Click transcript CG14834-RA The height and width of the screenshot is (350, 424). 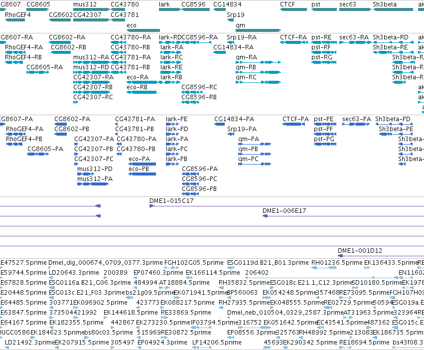pos(233,47)
